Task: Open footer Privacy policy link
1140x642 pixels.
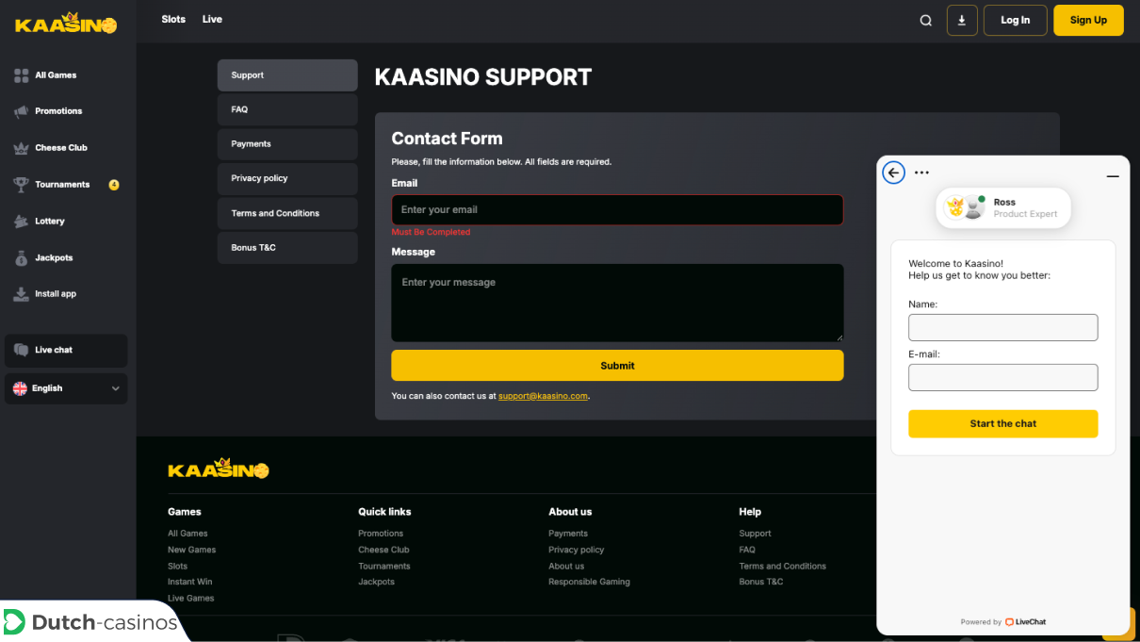Action: coord(577,550)
